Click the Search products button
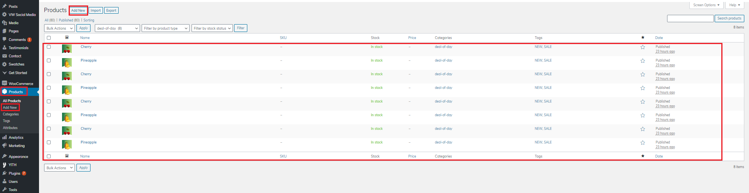 [x=729, y=18]
